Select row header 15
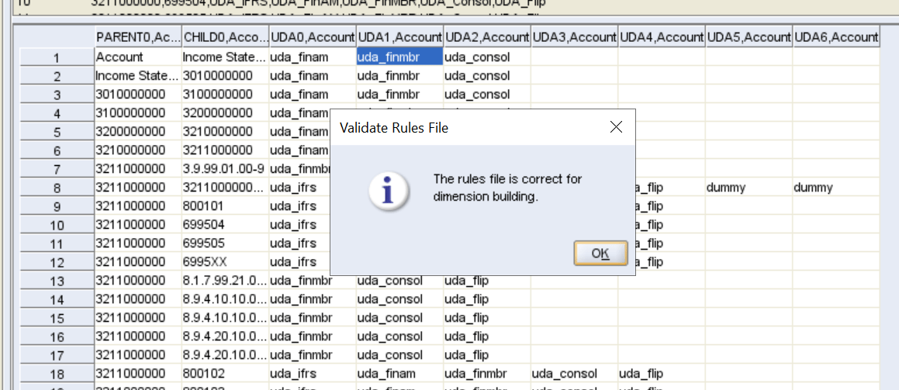 57,319
